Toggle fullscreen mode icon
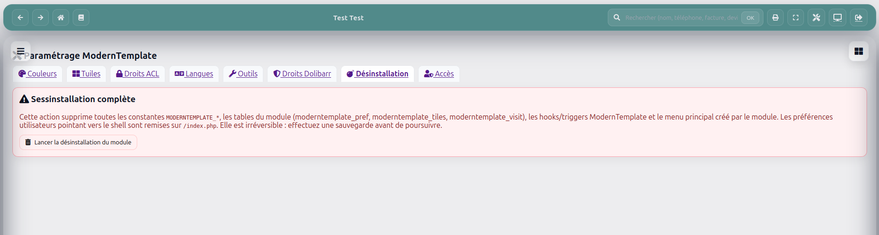 (796, 17)
